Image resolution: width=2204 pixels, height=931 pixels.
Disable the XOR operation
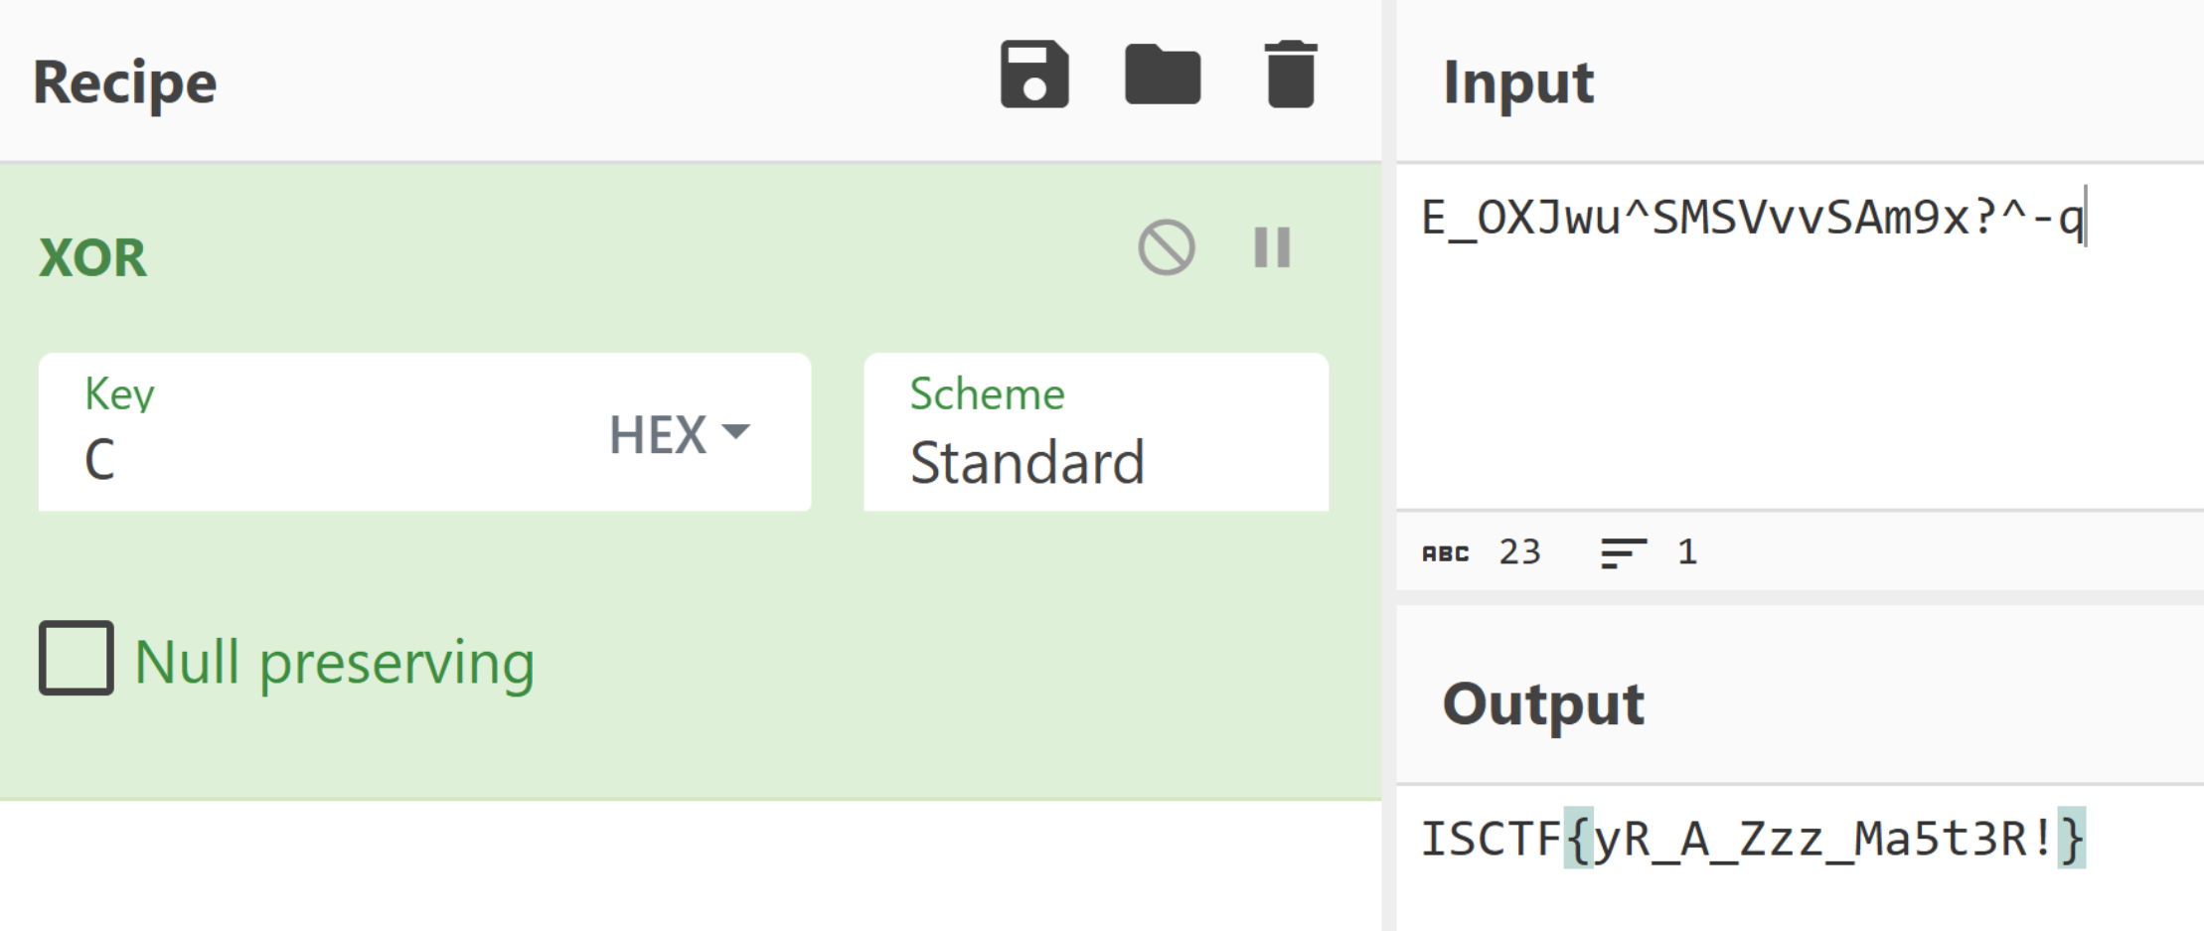click(1167, 247)
